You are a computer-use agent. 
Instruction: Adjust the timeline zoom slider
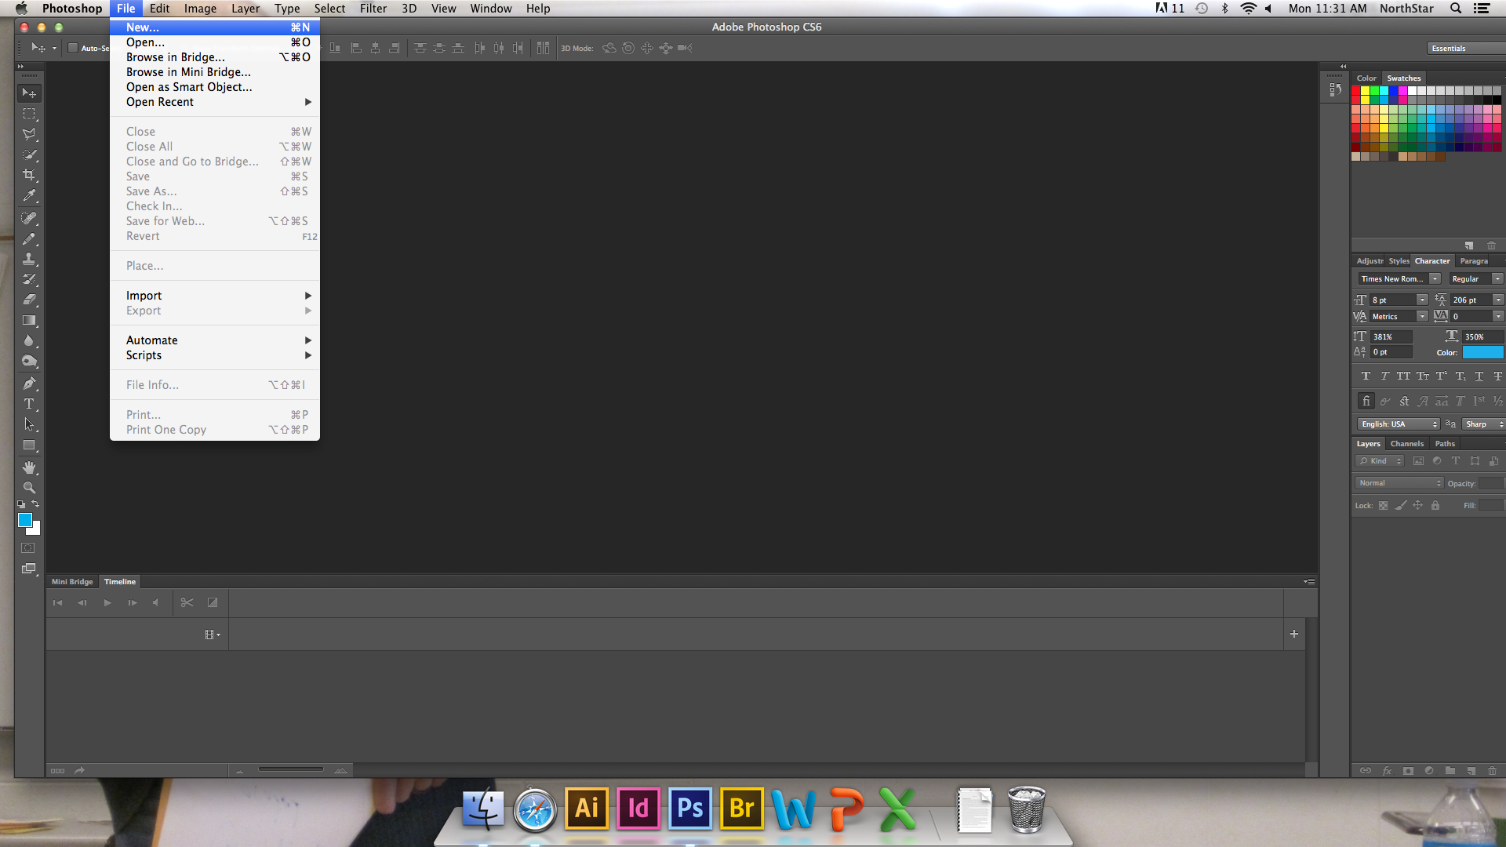(x=291, y=769)
